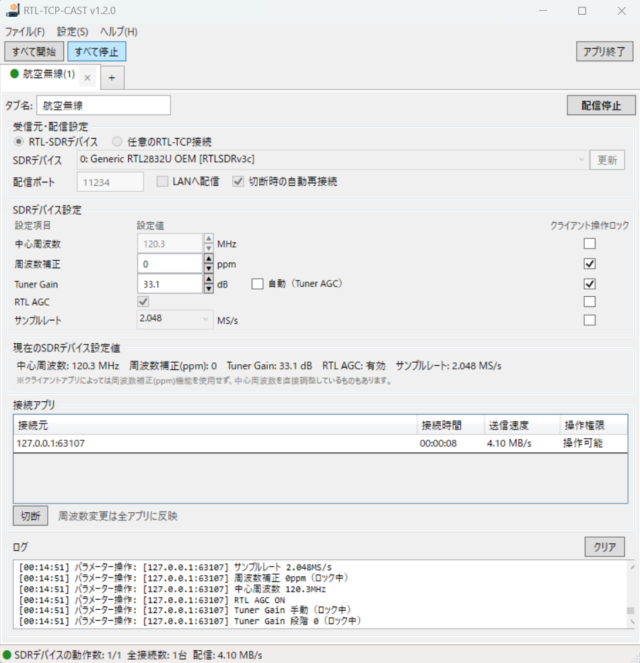Click the 操作権限 column header

594,425
